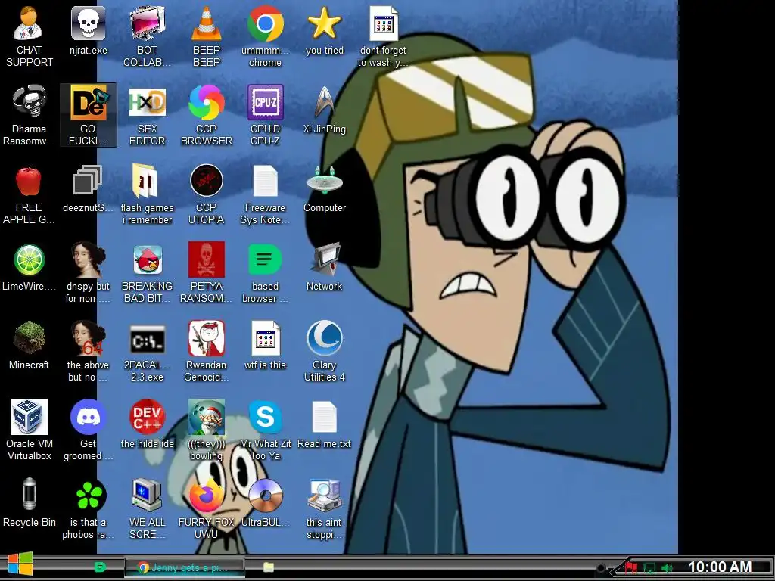The height and width of the screenshot is (581, 775).
Task: Select the Xi JinPing desktop icon
Action: click(324, 110)
